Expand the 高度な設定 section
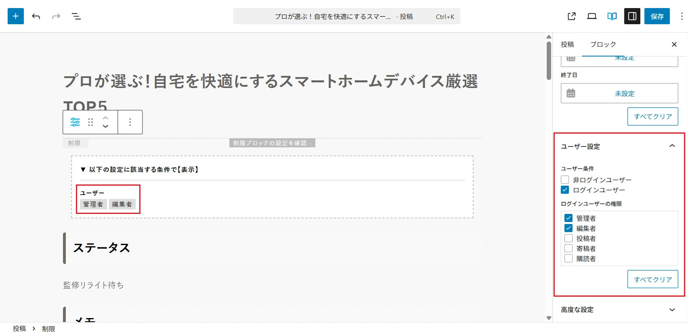This screenshot has width=688, height=333. (x=672, y=310)
